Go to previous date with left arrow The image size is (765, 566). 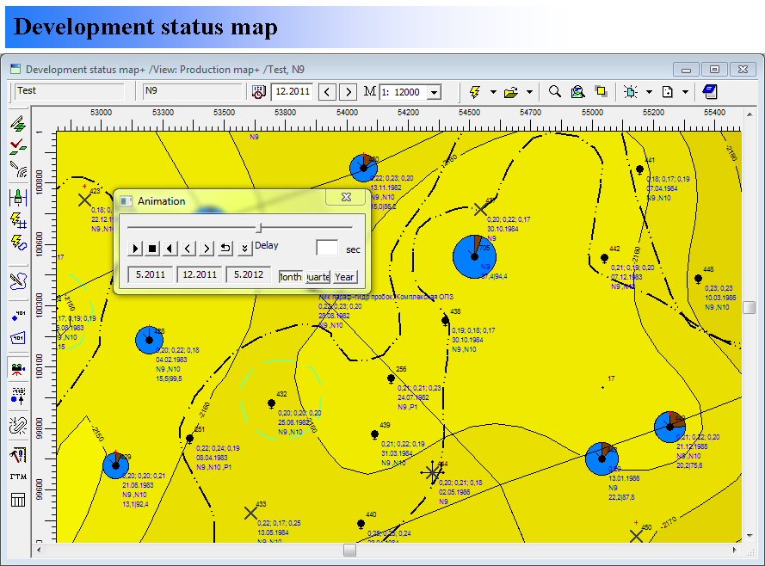pyautogui.click(x=327, y=92)
